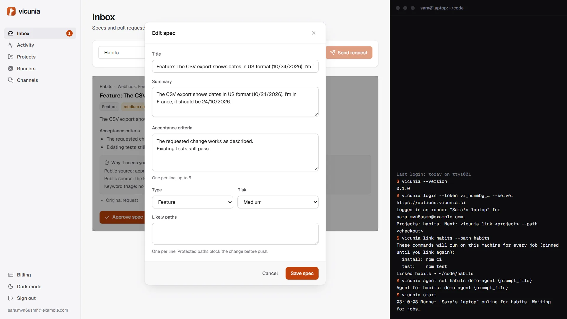Click the Send request button
This screenshot has height=319, width=567.
pyautogui.click(x=349, y=53)
